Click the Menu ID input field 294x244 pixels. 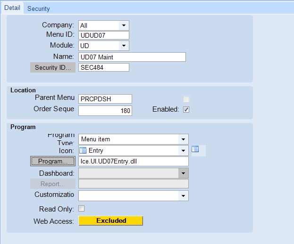(104, 35)
